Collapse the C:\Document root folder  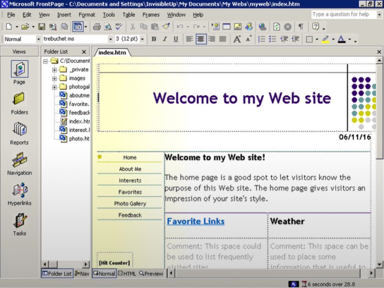click(x=45, y=61)
